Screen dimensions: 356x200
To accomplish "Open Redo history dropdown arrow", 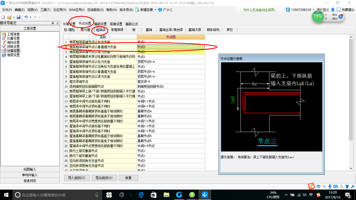I will point(40,17).
